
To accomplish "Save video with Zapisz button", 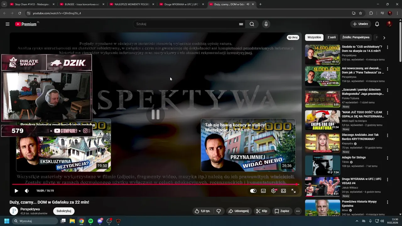I will [x=282, y=211].
